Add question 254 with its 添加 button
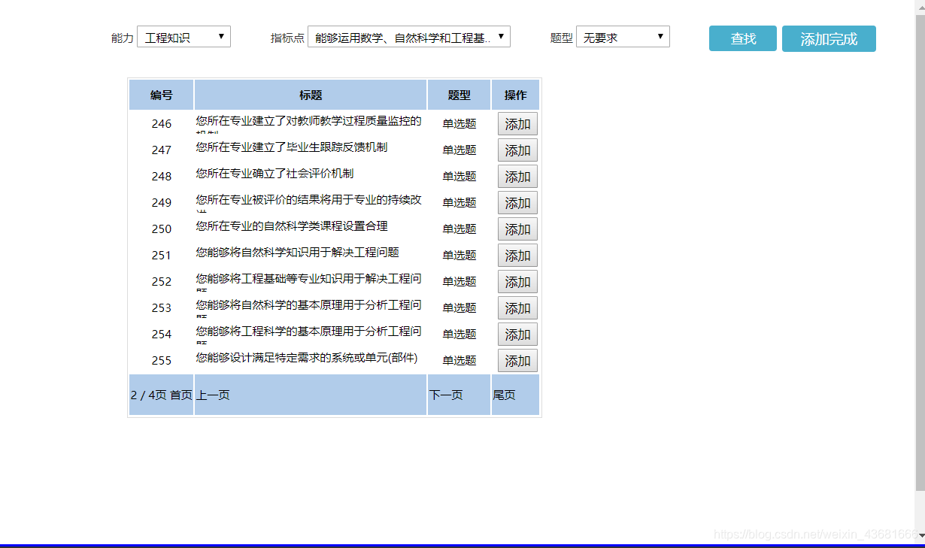The width and height of the screenshot is (925, 548). point(517,335)
